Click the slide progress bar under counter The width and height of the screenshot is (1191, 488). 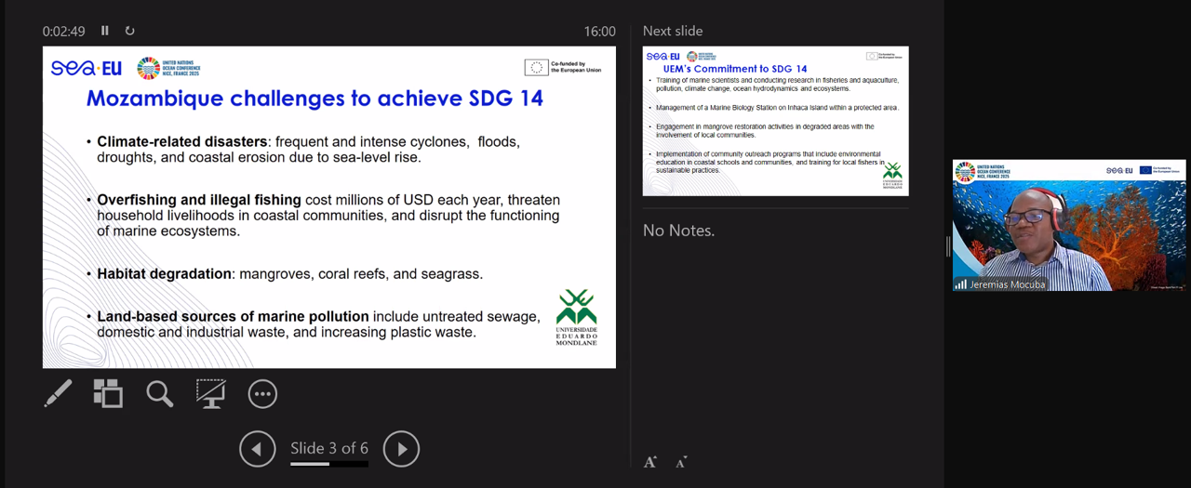pos(328,464)
